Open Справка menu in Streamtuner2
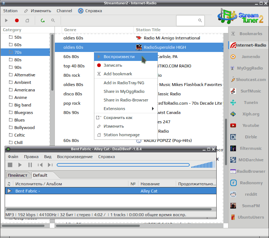The image size is (269, 238). 90,11
